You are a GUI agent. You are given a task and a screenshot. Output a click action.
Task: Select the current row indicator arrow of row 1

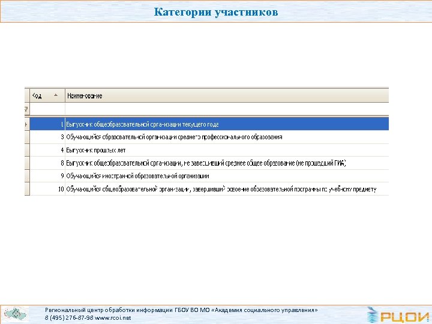[26, 124]
